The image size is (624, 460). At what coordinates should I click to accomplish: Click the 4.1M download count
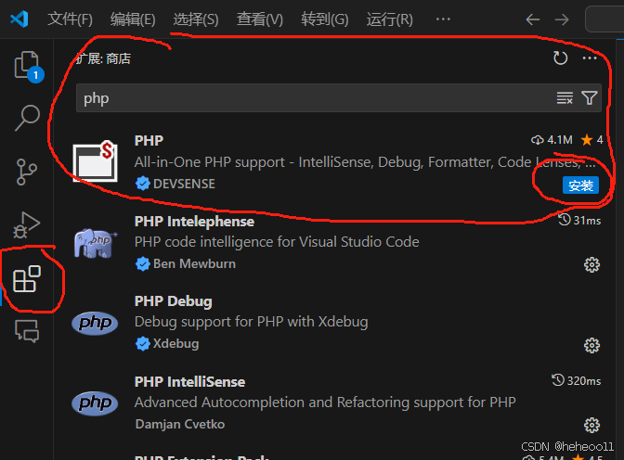pyautogui.click(x=552, y=140)
